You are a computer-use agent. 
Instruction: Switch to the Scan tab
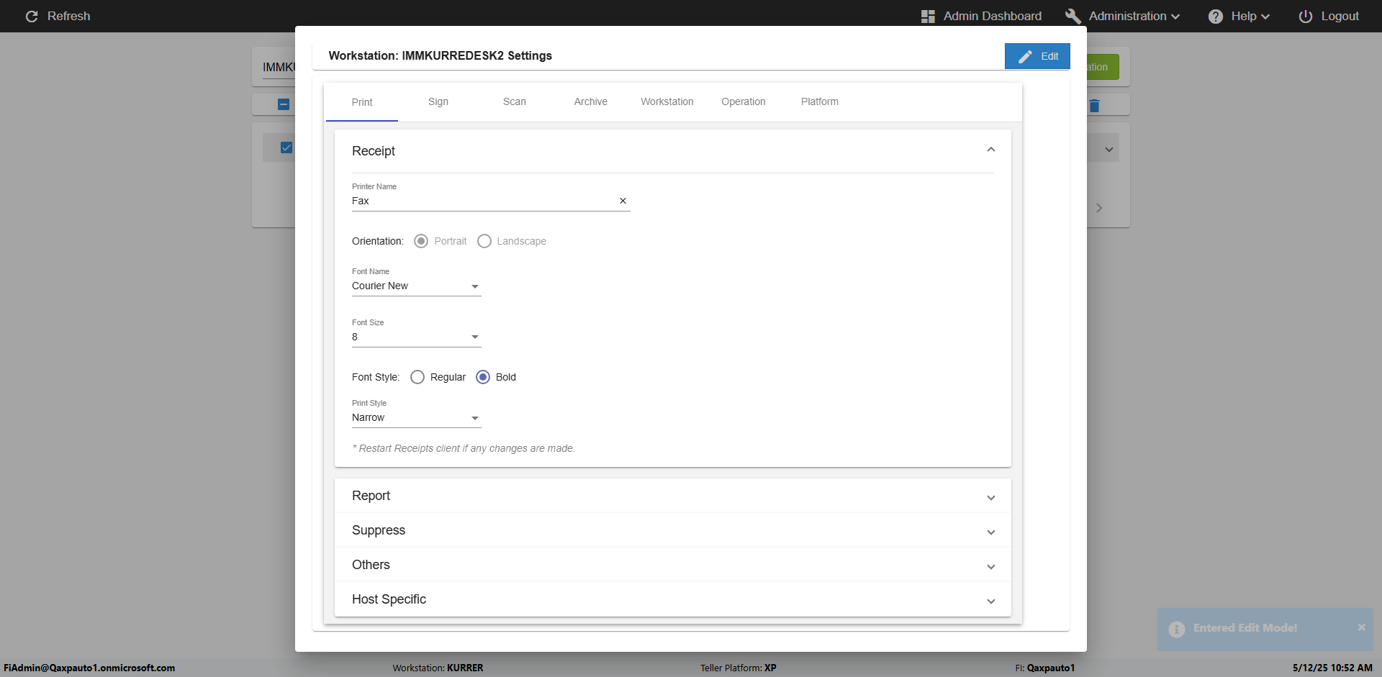(514, 101)
